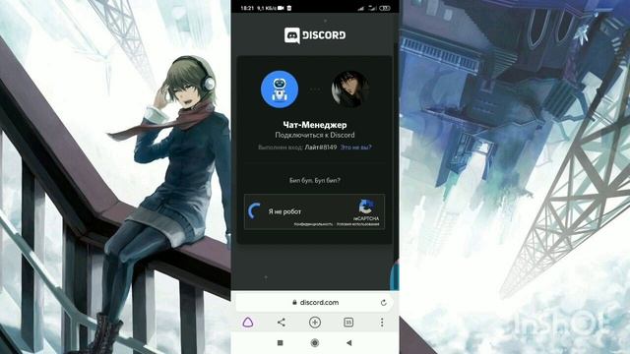Click the 'Подключиться к Discord' text
Image resolution: width=630 pixels, height=354 pixels.
(315, 135)
